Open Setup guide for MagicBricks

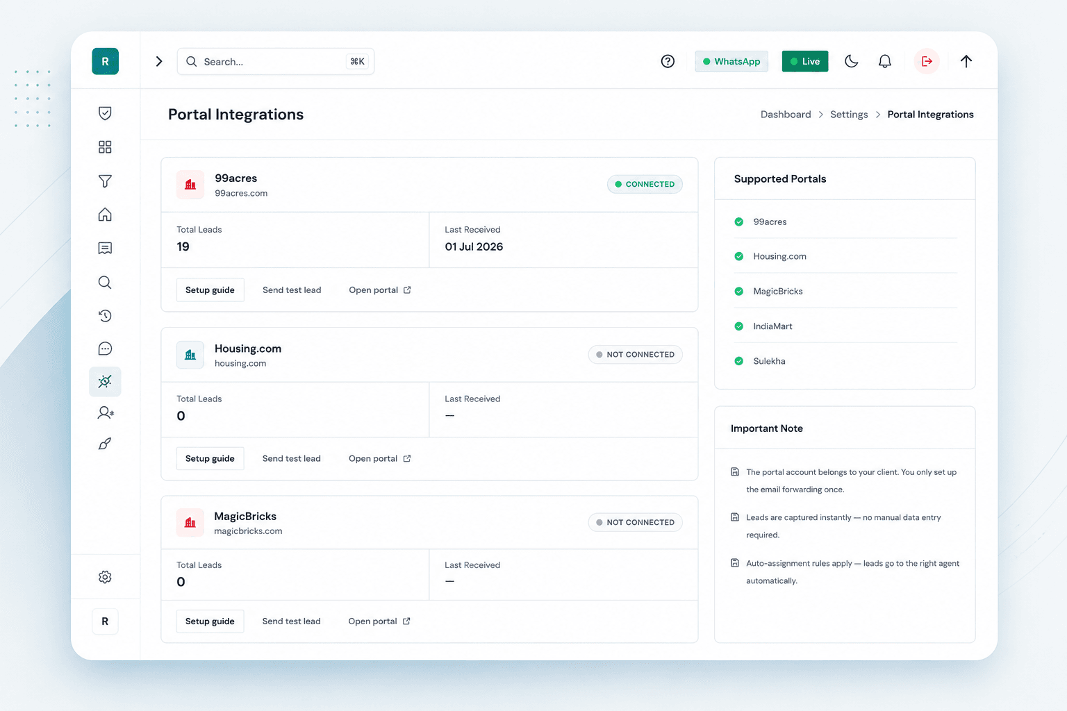coord(210,621)
